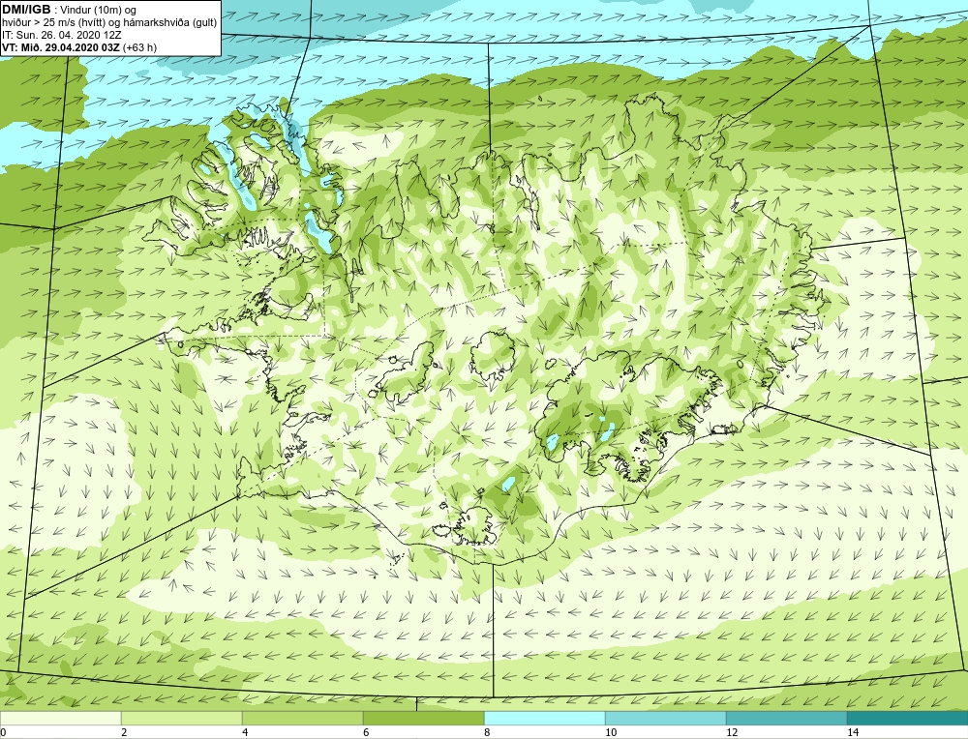Click the 'VT: Mið. 29.04.2020 03Z' valid time
This screenshot has width=968, height=739.
61,47
